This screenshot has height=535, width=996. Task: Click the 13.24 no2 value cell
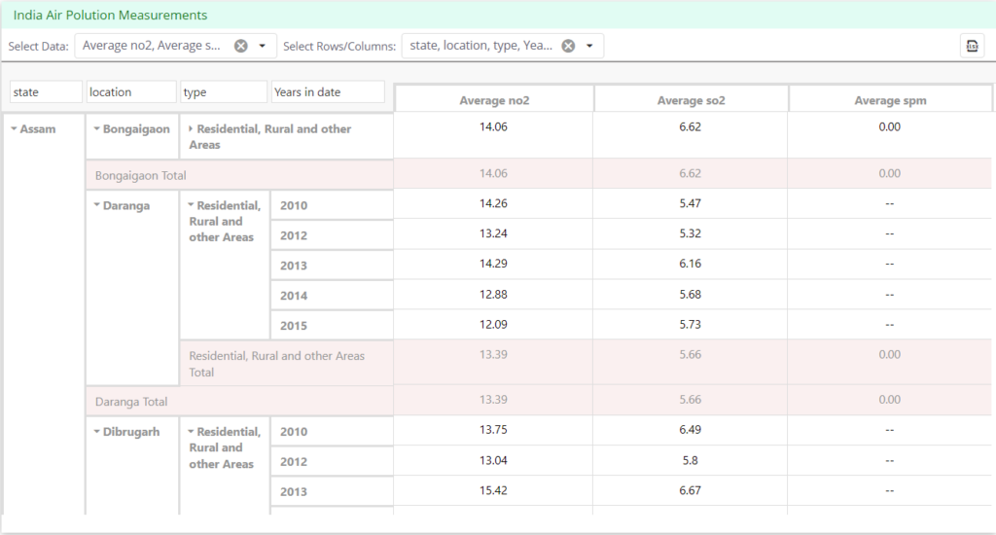493,233
